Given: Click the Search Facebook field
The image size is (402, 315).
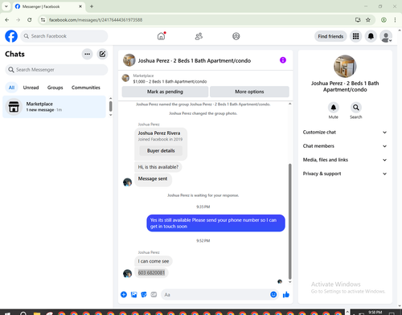Looking at the screenshot, I should click(64, 36).
